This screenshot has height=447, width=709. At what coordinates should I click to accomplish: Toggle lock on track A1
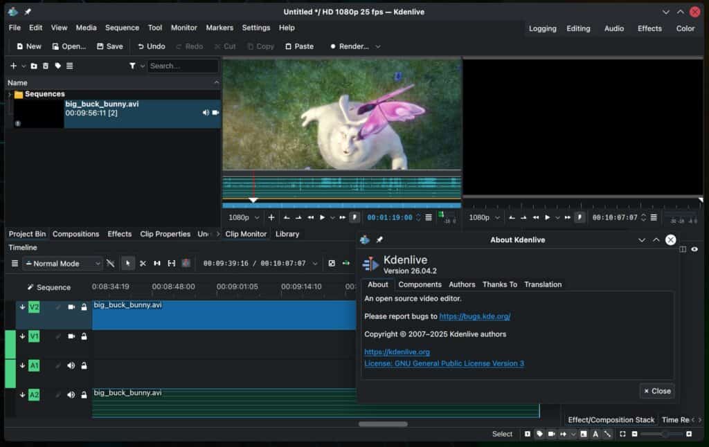pos(84,365)
